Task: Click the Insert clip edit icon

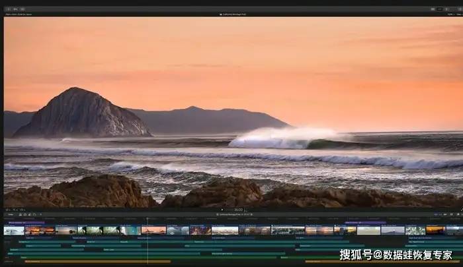Action: (24, 214)
